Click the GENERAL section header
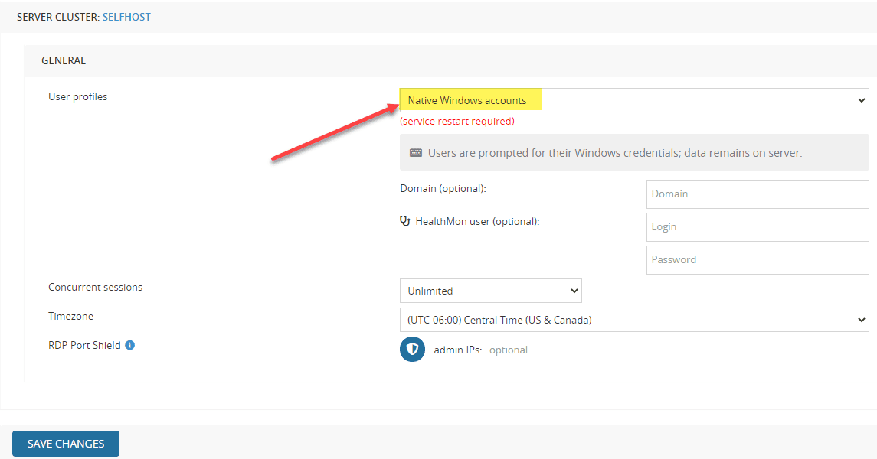This screenshot has height=459, width=877. click(x=64, y=60)
